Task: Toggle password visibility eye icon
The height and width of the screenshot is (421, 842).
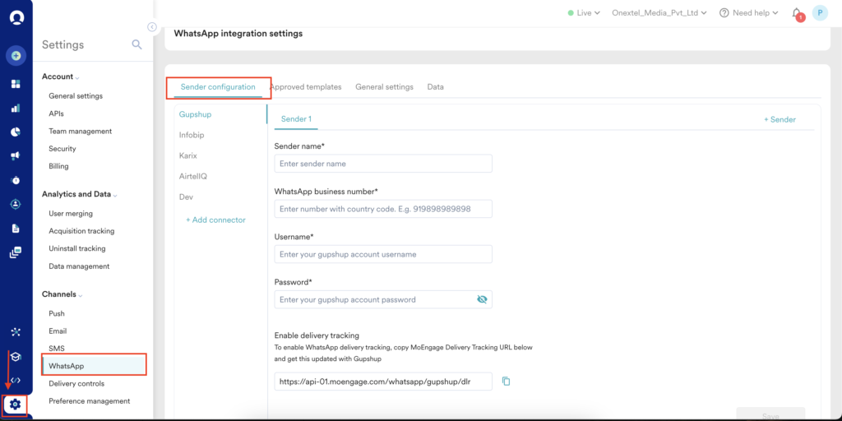Action: 482,299
